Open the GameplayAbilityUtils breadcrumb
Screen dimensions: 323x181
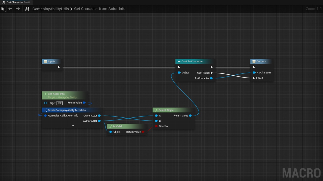(x=50, y=9)
